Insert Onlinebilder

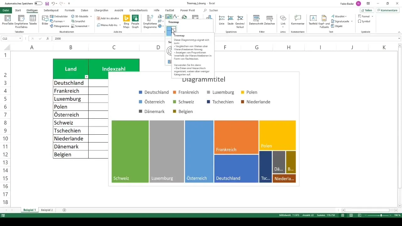click(x=59, y=16)
